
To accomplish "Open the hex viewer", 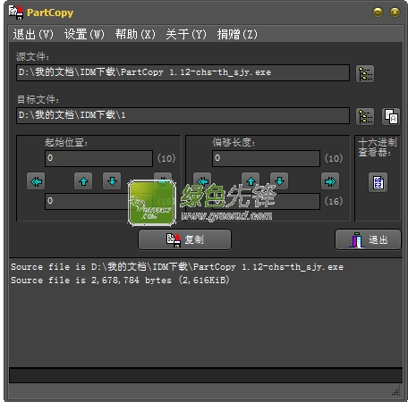I will [378, 182].
